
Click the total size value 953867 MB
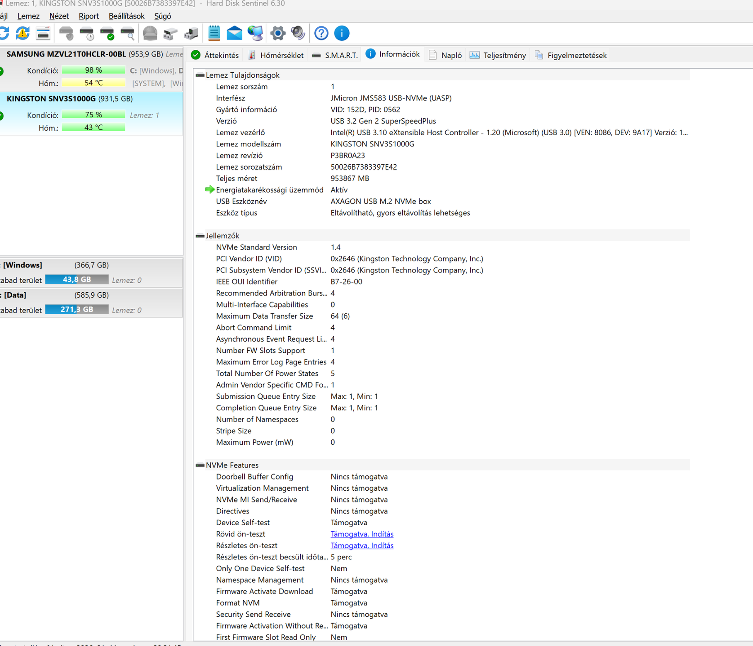pyautogui.click(x=350, y=178)
